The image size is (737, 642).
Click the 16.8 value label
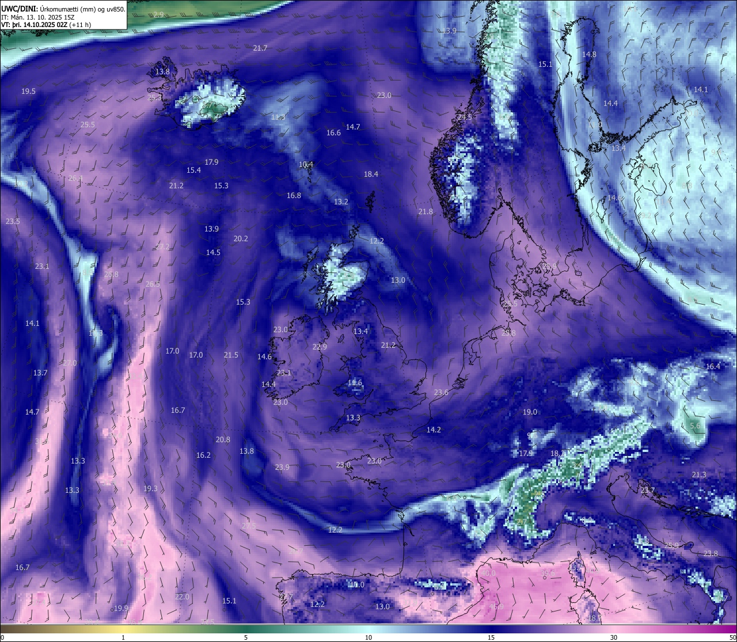[294, 195]
